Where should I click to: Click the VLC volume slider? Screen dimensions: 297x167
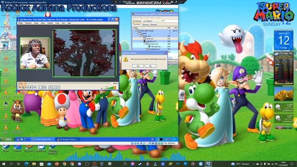click(x=110, y=88)
